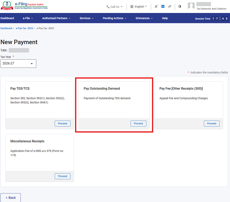Viewport: 230px width, 202px height.
Task: Proceed with Pay Outstanding Demand
Action: pyautogui.click(x=138, y=124)
